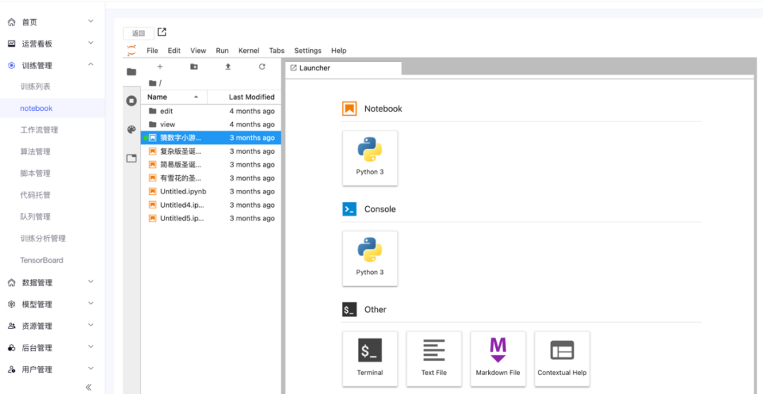Expand the 数据管理 menu chevron
The image size is (763, 394).
[90, 281]
